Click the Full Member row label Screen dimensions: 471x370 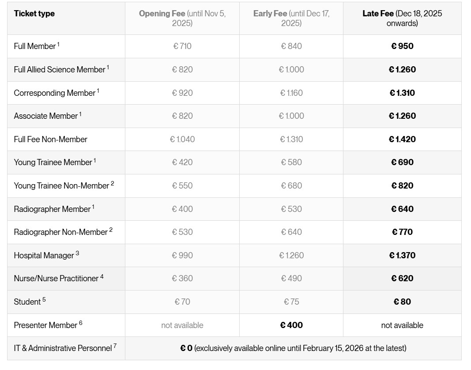tap(35, 46)
